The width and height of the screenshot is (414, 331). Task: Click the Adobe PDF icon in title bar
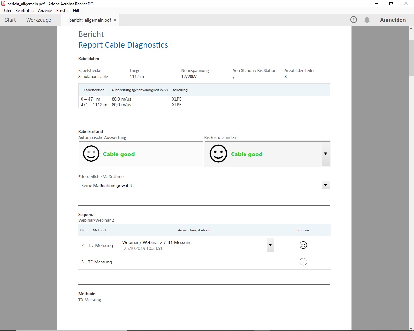(3, 4)
